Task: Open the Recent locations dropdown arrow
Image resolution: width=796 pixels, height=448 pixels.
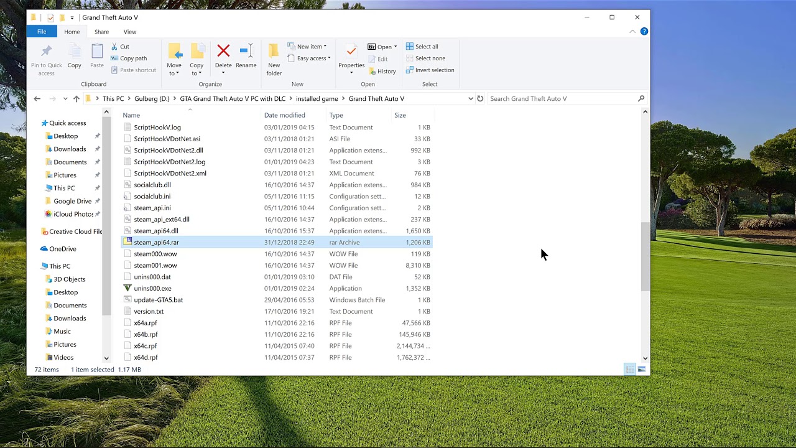Action: 65,98
